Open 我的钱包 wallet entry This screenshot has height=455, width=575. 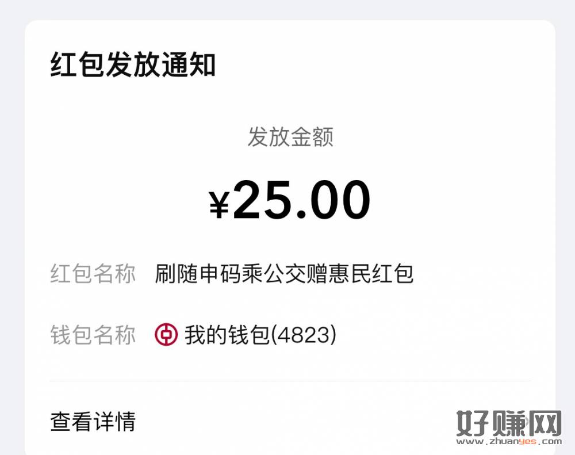[227, 335]
